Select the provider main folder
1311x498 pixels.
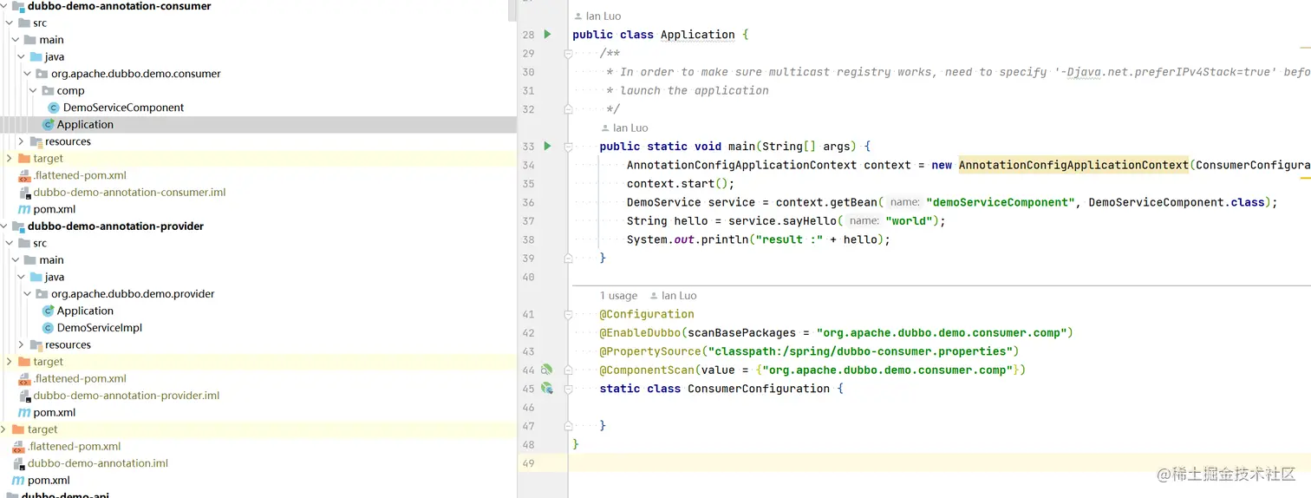point(51,260)
